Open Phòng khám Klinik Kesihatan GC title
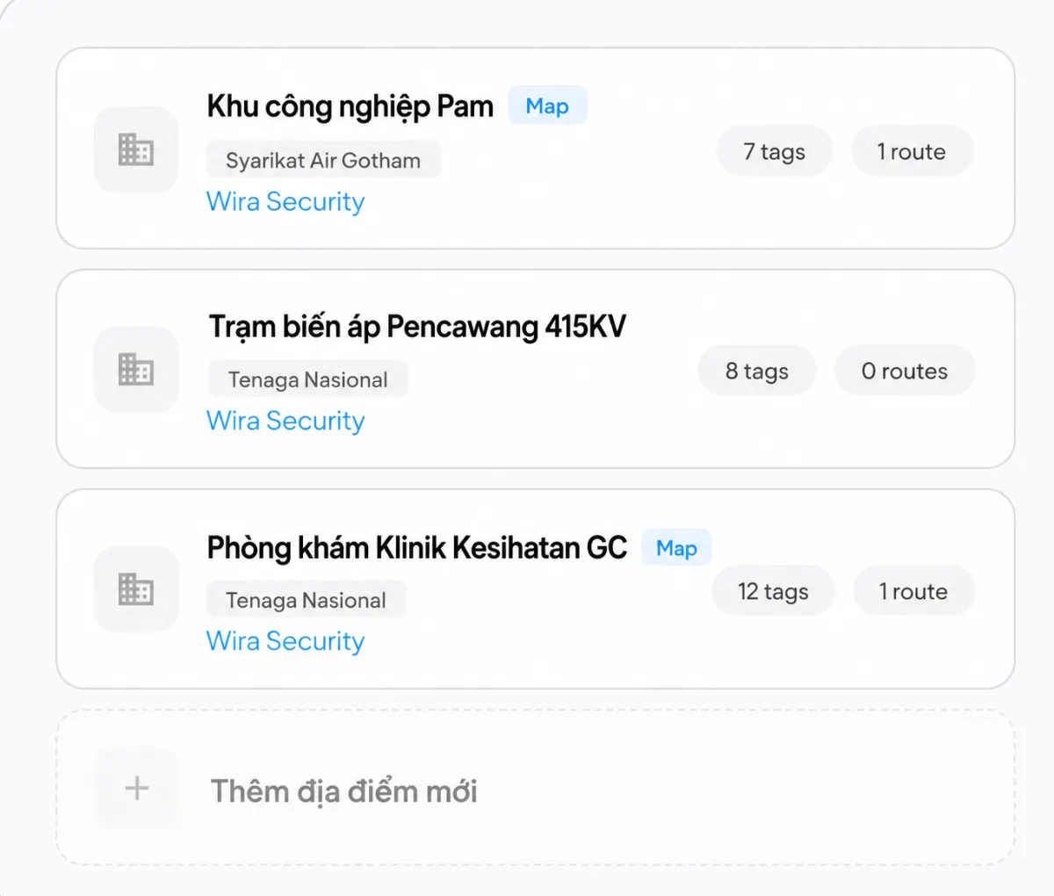 point(417,548)
